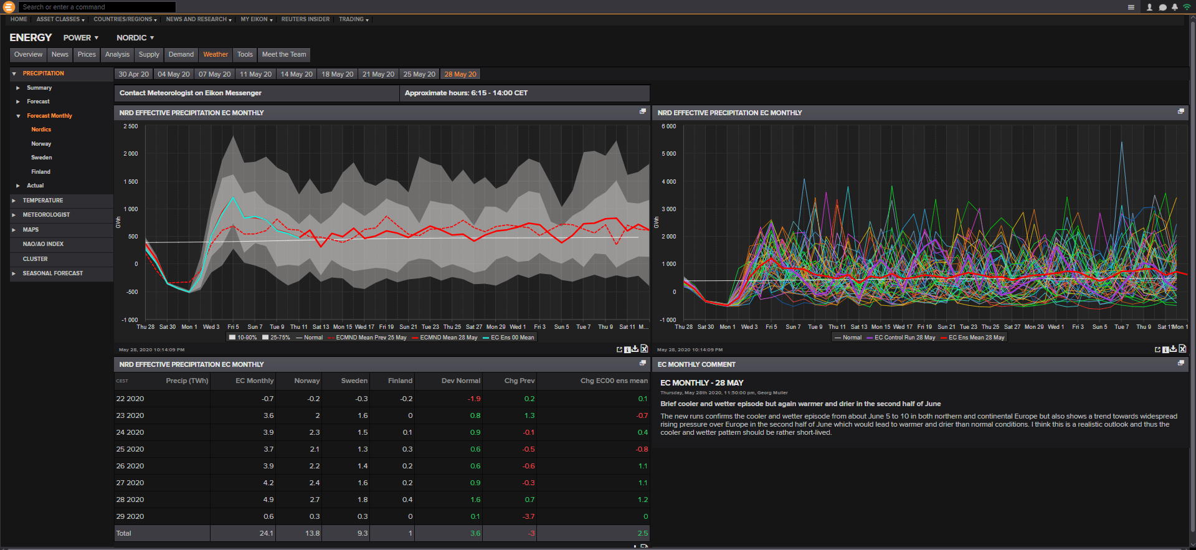Click the Eikon logo icon
Screen dimensions: 1196x550
[9, 7]
